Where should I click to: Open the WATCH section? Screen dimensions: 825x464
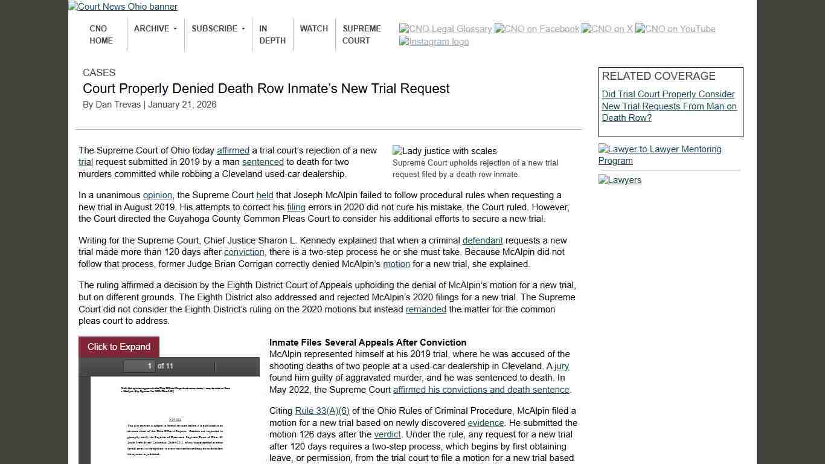(313, 28)
